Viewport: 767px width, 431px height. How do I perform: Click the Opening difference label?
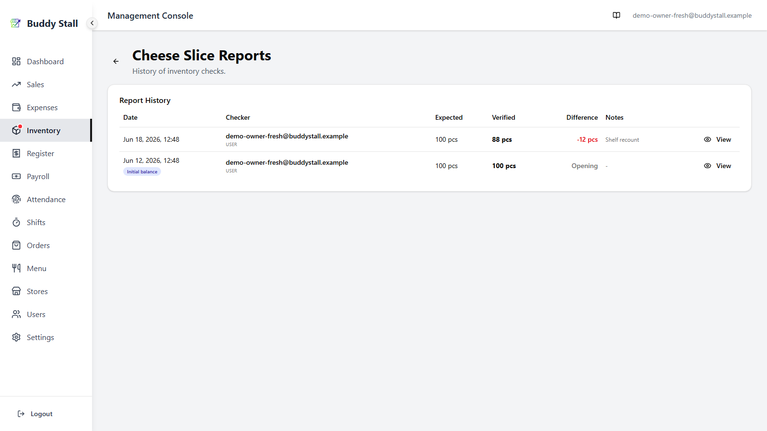[584, 166]
